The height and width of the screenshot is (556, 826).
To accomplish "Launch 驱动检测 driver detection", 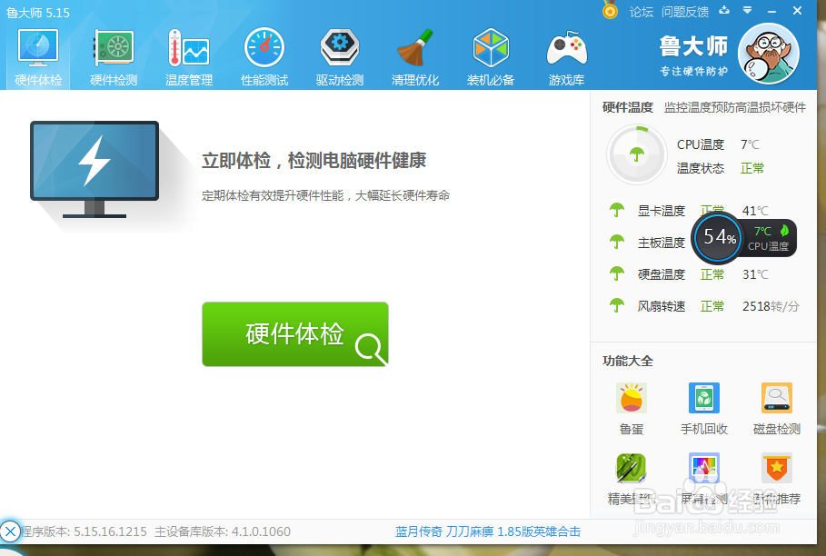I will tap(339, 55).
